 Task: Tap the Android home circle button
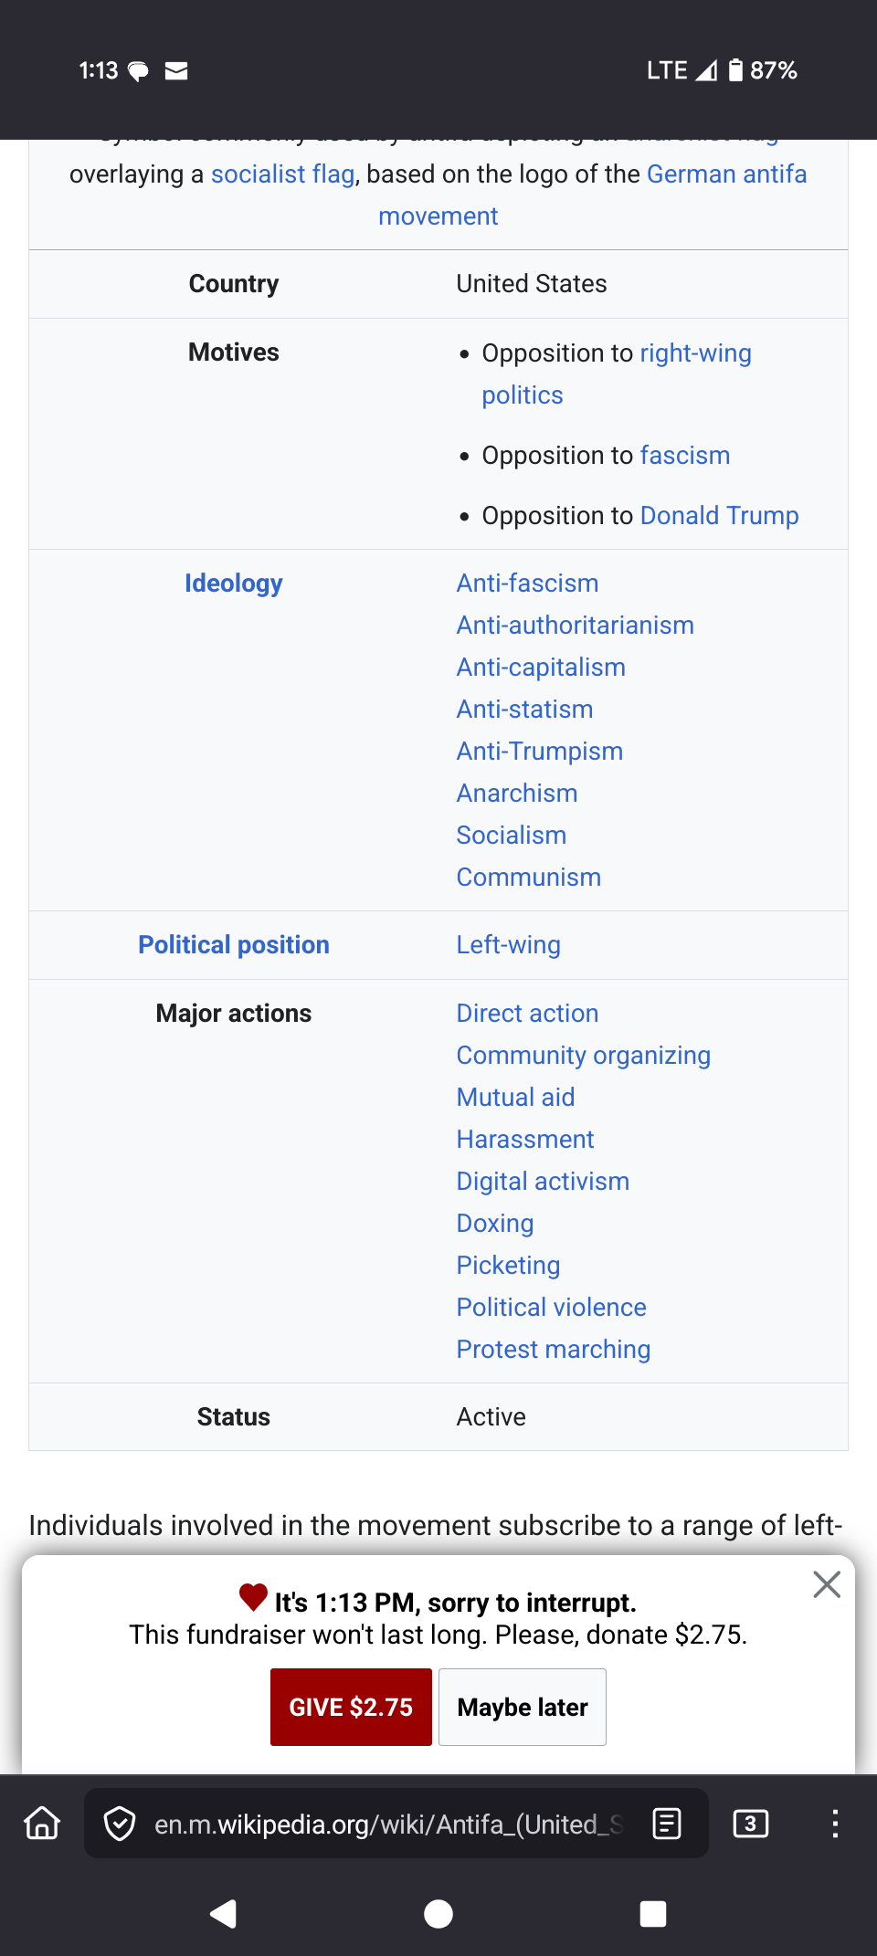pos(438,1913)
